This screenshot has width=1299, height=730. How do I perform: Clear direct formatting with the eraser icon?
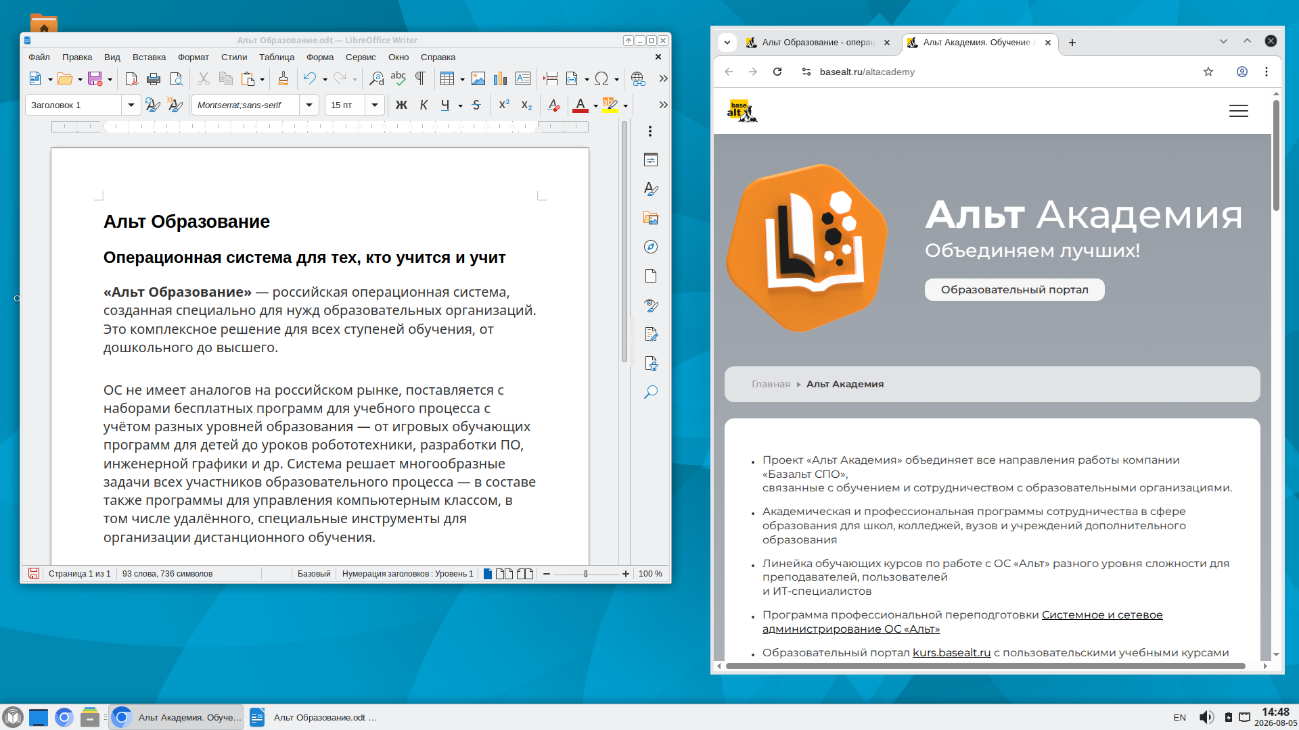click(x=553, y=105)
